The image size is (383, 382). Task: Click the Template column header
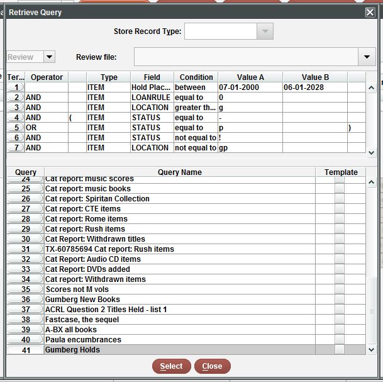341,172
